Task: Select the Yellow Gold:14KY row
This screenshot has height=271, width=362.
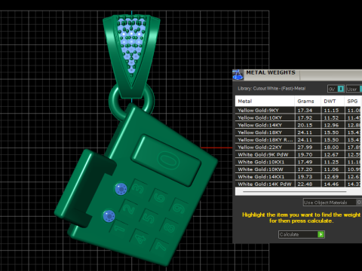Action: click(299, 125)
